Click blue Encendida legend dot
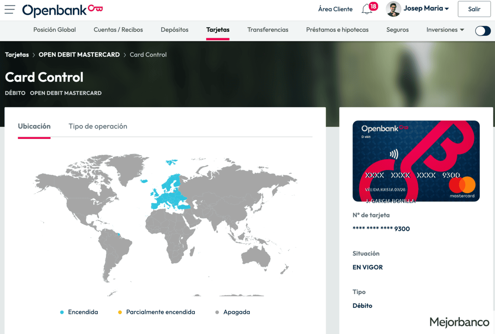The height and width of the screenshot is (334, 495). (62, 312)
